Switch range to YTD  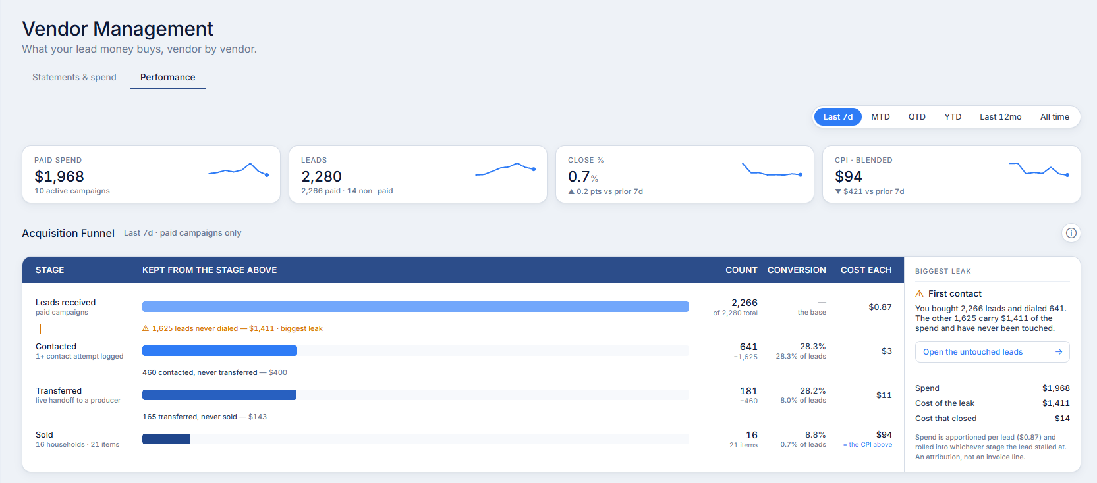(x=953, y=116)
